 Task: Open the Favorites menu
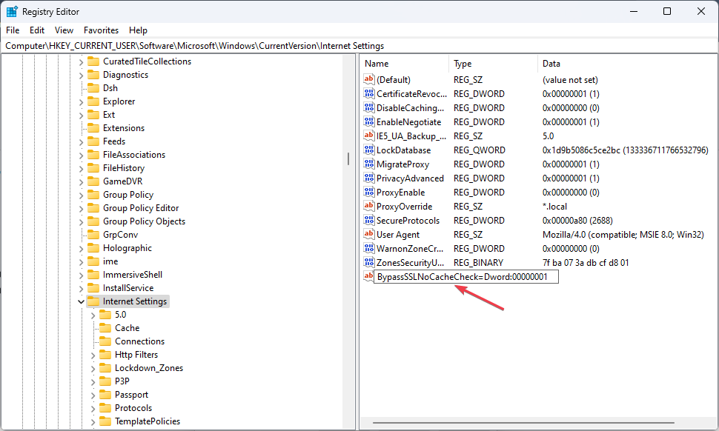coord(101,30)
